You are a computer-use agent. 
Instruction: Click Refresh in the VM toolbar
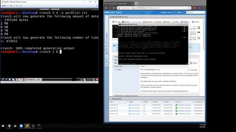[x=185, y=22]
